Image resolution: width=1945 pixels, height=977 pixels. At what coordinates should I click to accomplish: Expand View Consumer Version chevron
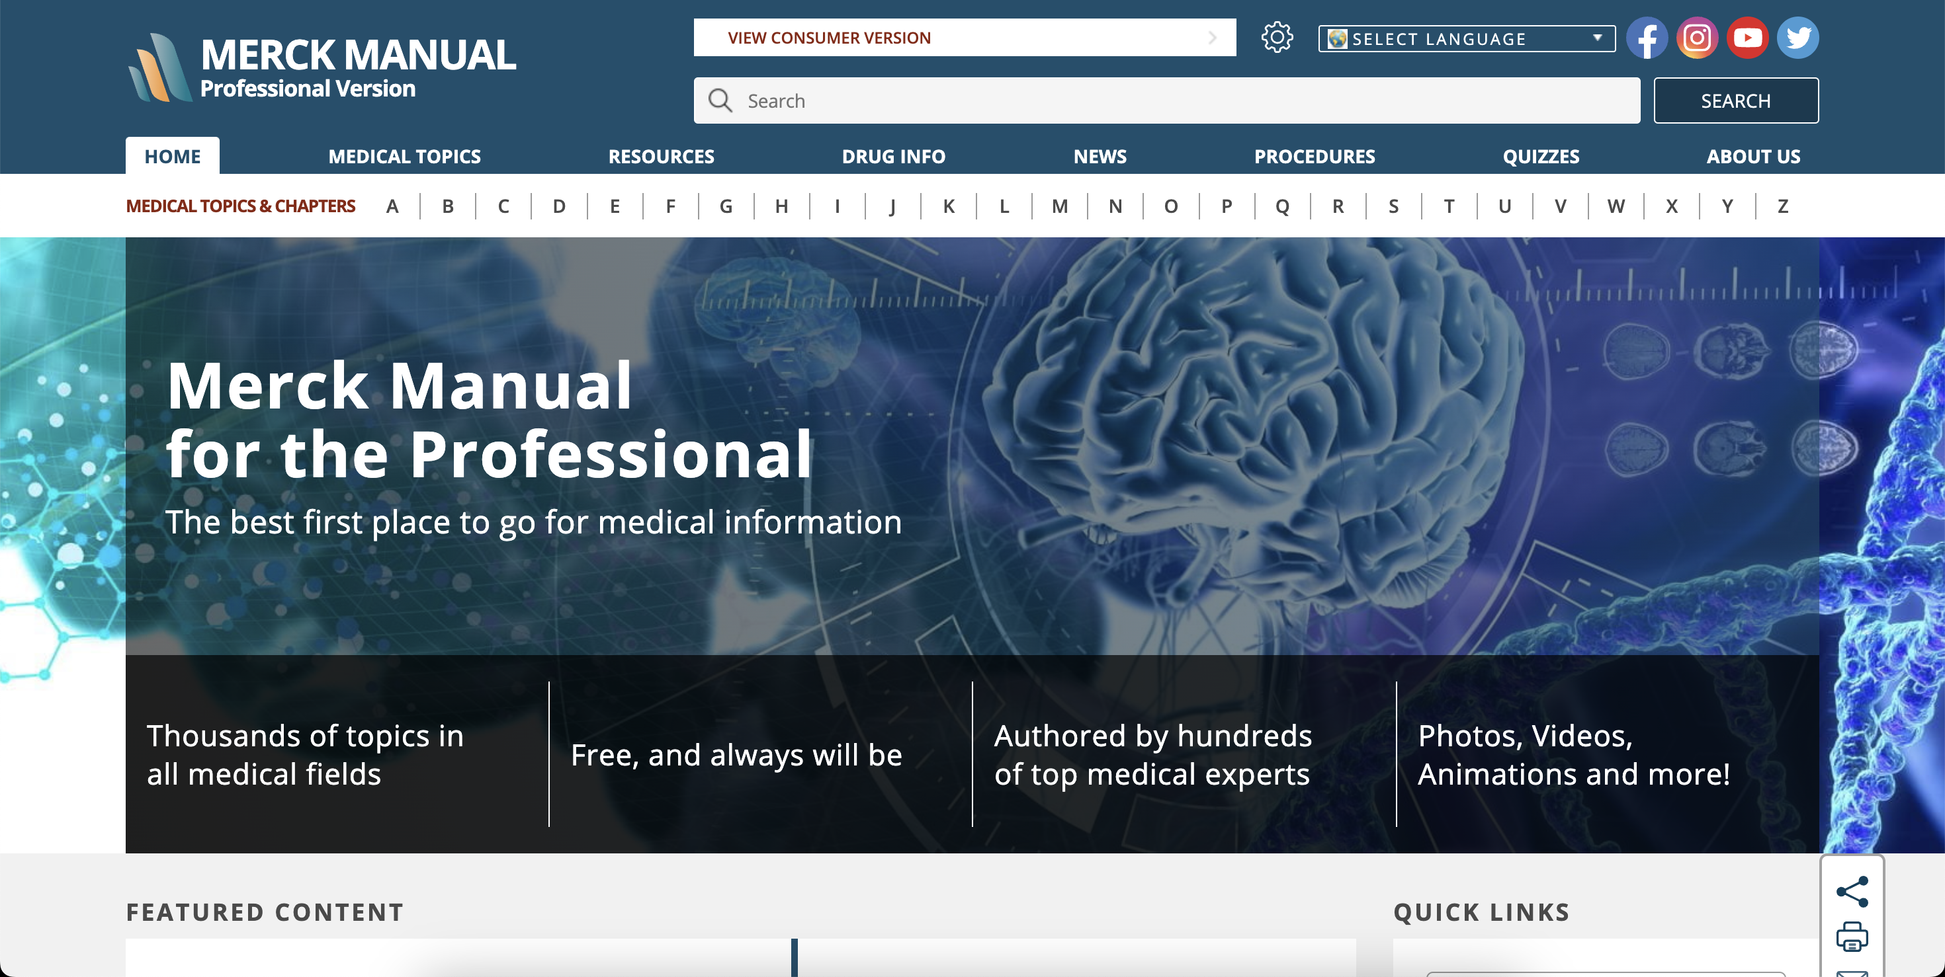[x=1213, y=38]
